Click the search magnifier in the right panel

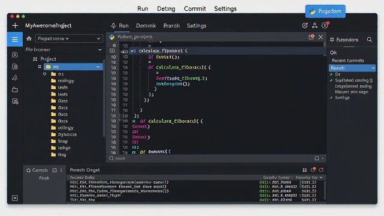click(369, 40)
